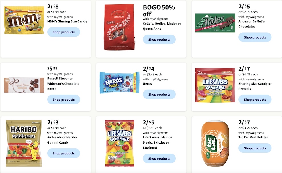
Task: Shop products for Tic Tac Mint Bottles
Action: 255,148
